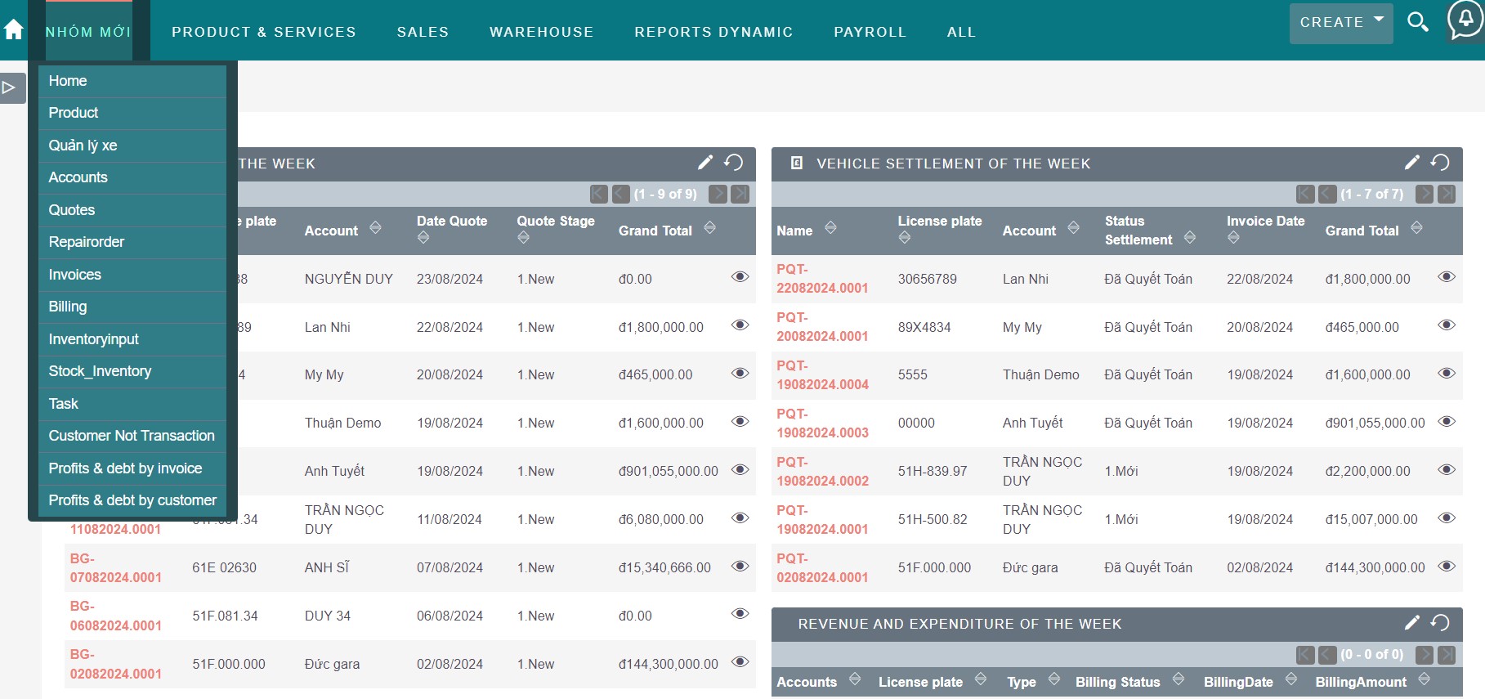The height and width of the screenshot is (699, 1485).
Task: Edit the quotes of the week widget
Action: [705, 163]
